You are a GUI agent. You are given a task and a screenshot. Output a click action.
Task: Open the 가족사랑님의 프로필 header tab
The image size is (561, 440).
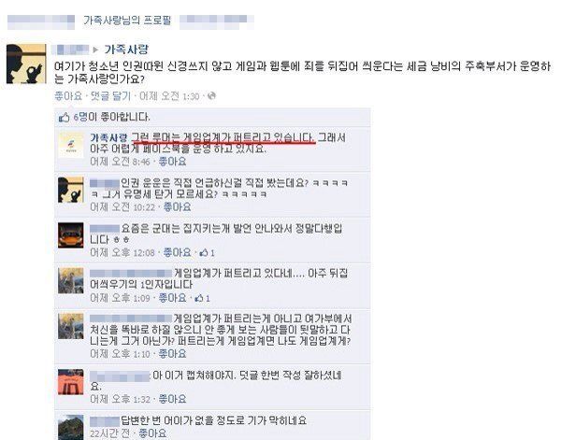pos(127,21)
